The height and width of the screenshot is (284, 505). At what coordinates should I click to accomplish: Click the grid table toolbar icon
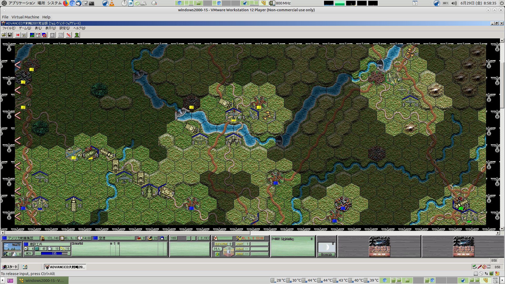coord(52,35)
